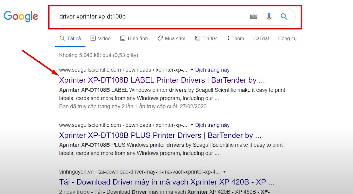
Task: Open Công cụ search tools
Action: point(287,38)
